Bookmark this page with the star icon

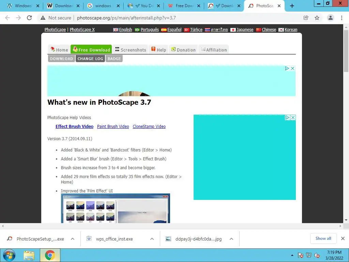pos(317,18)
